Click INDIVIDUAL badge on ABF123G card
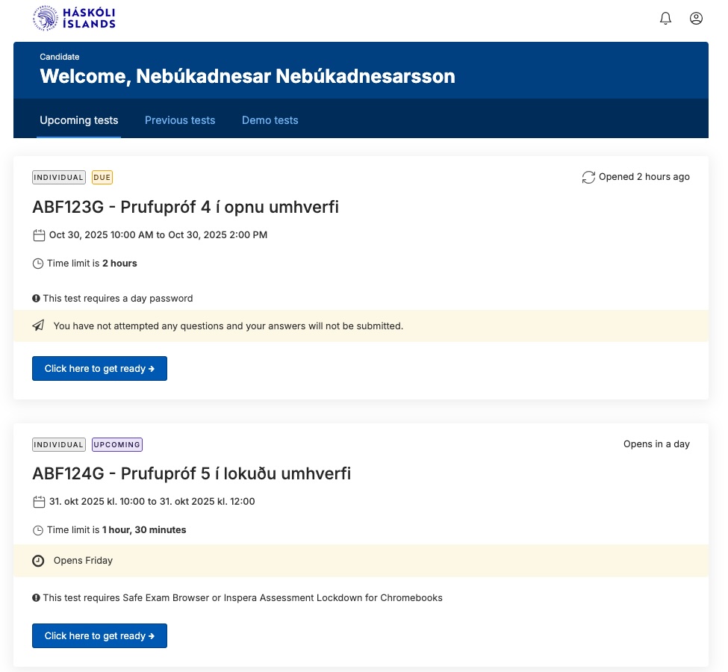The image size is (728, 672). coord(59,178)
